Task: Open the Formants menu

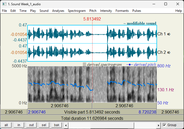Action: (122, 11)
